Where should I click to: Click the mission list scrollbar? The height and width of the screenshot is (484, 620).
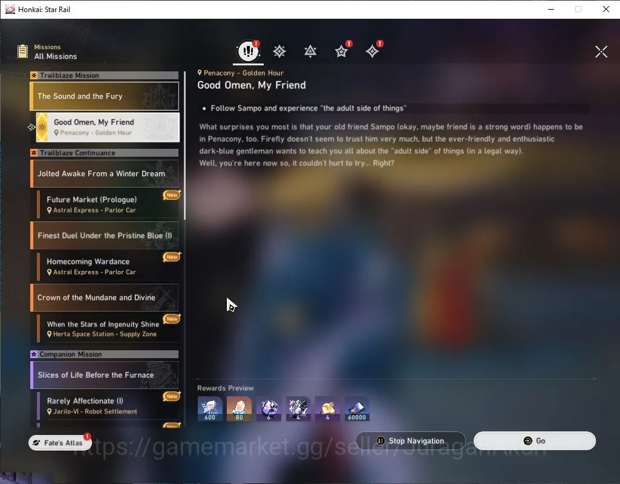click(x=184, y=146)
